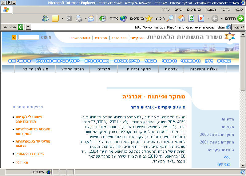This screenshot has height=176, width=246.
Task: Launch the Messenger people icon
Action: pyautogui.click(x=46, y=18)
